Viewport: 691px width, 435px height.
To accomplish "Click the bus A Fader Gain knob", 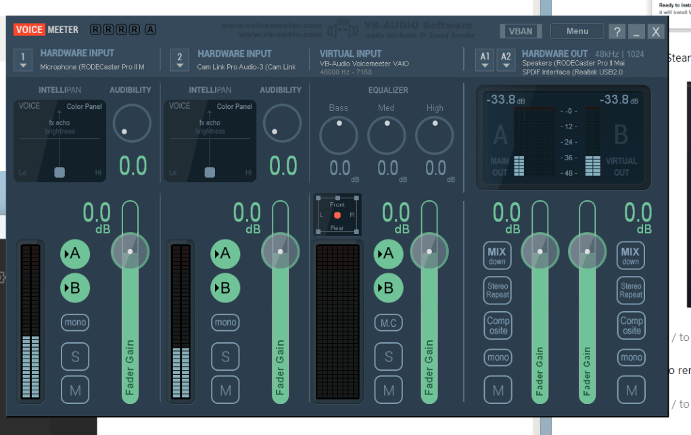I will [x=540, y=252].
